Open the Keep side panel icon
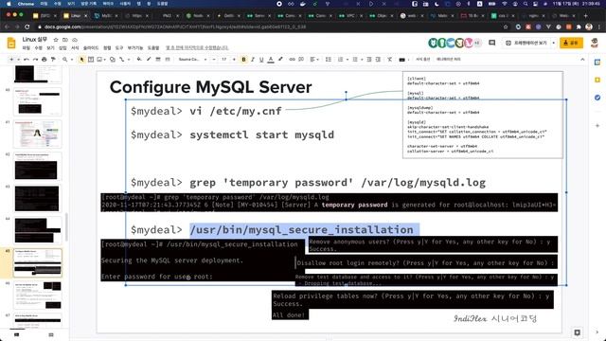The image size is (606, 341). pos(597,80)
